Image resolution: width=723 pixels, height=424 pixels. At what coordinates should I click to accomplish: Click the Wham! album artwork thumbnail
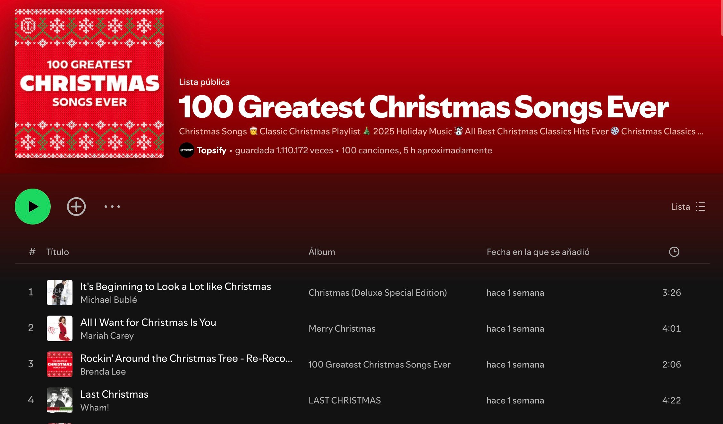click(x=60, y=400)
